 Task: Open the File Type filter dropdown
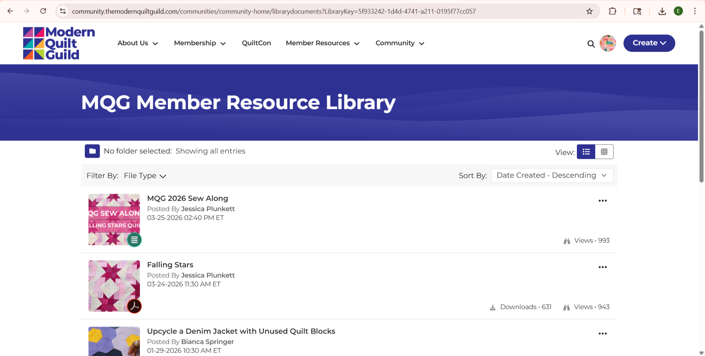tap(145, 175)
